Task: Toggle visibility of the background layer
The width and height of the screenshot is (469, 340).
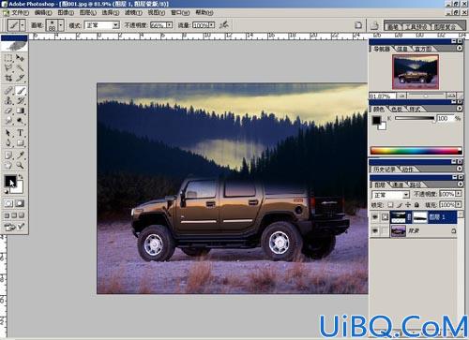Action: (375, 231)
